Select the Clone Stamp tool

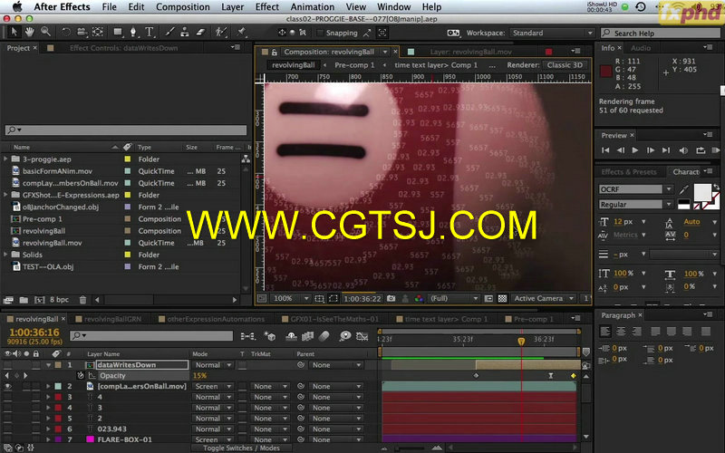coord(185,33)
